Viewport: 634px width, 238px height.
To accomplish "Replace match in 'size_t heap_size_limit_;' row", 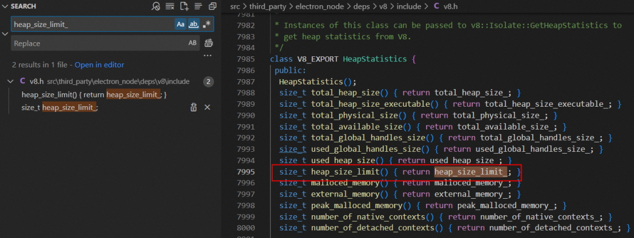I will tap(194, 107).
